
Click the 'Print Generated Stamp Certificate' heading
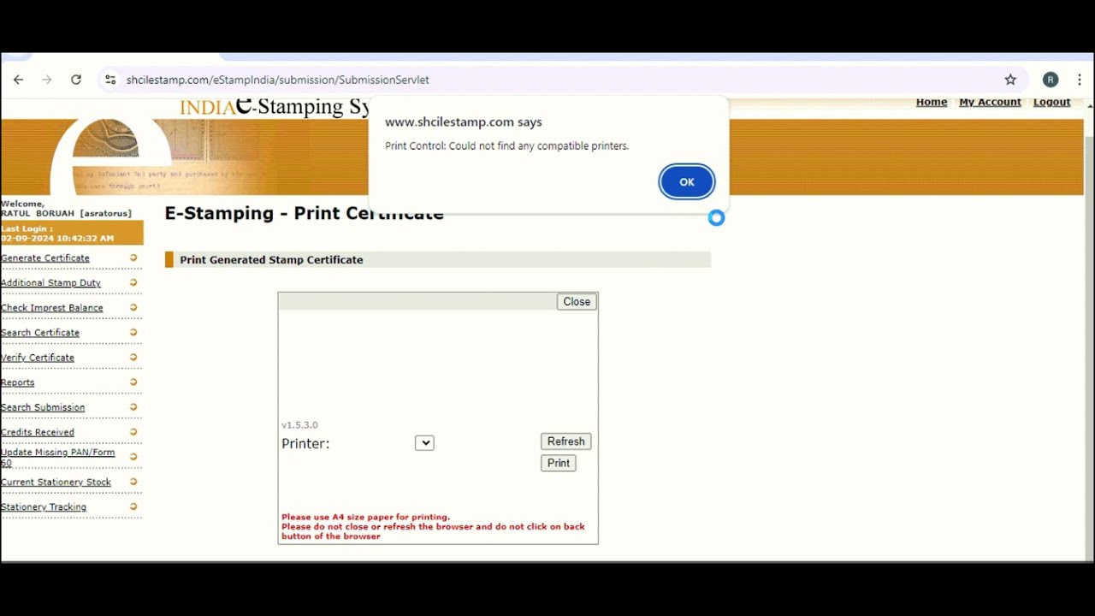click(271, 259)
